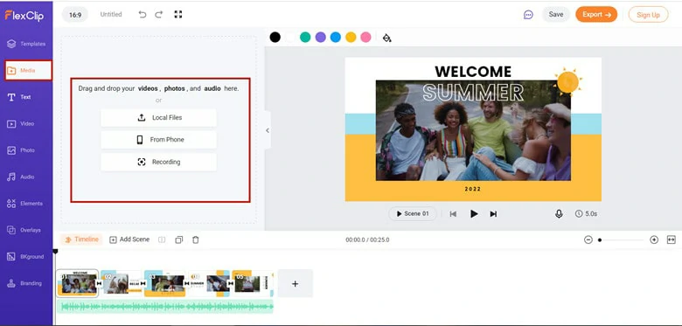This screenshot has height=326, width=682.
Task: Upload from Local Files
Action: pyautogui.click(x=159, y=118)
